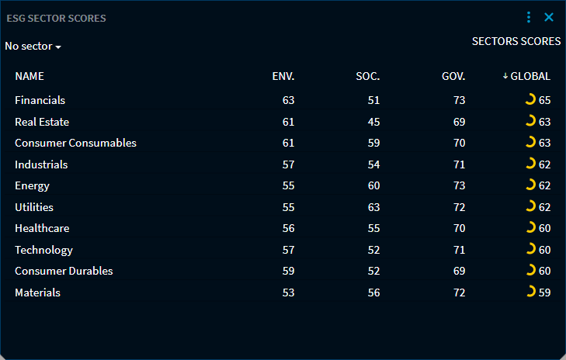Click the Energy global score gauge icon
This screenshot has height=360, width=566.
530,185
